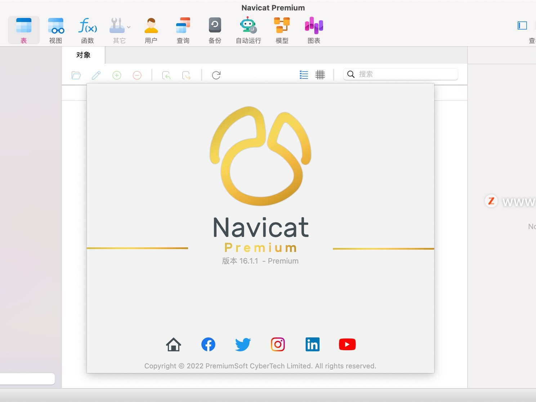536x402 pixels.
Task: Select the 查询 (Query) toolbar icon
Action: (183, 30)
